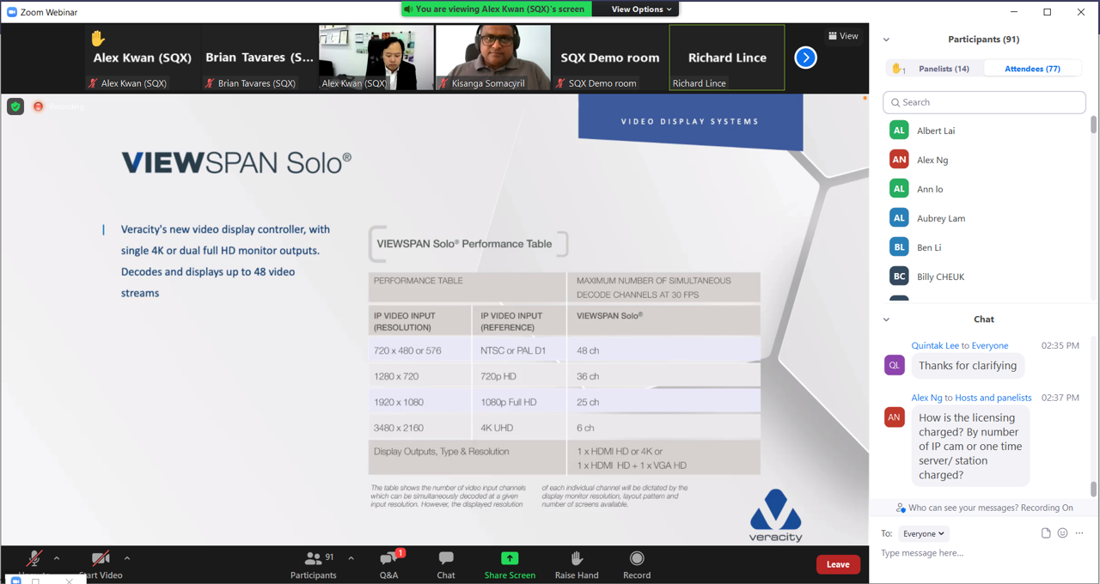Viewport: 1100px width, 584px height.
Task: Click the green encryption shield icon
Action: pos(15,106)
